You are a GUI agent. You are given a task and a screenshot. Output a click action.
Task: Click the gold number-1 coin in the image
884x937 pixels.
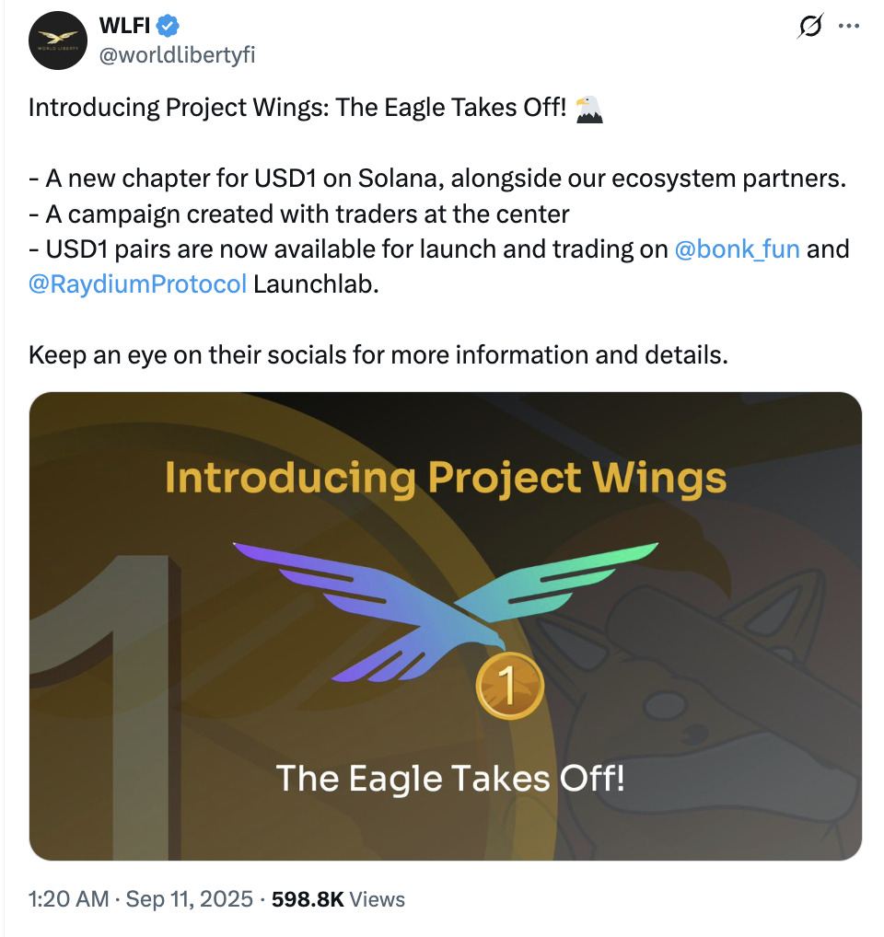tap(510, 686)
